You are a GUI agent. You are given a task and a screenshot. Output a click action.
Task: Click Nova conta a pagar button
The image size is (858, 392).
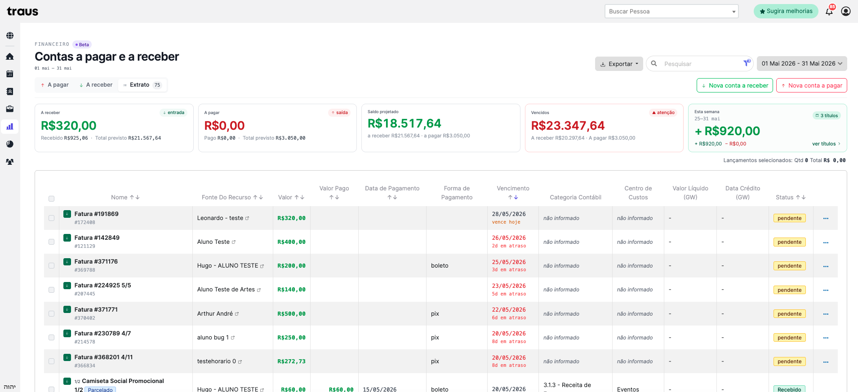[x=812, y=85]
